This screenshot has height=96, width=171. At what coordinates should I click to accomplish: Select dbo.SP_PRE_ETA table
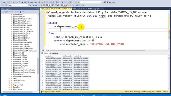(x=20, y=17)
